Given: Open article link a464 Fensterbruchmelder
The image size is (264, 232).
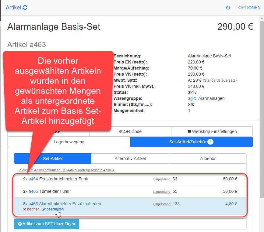Looking at the screenshot, I should tap(33, 179).
